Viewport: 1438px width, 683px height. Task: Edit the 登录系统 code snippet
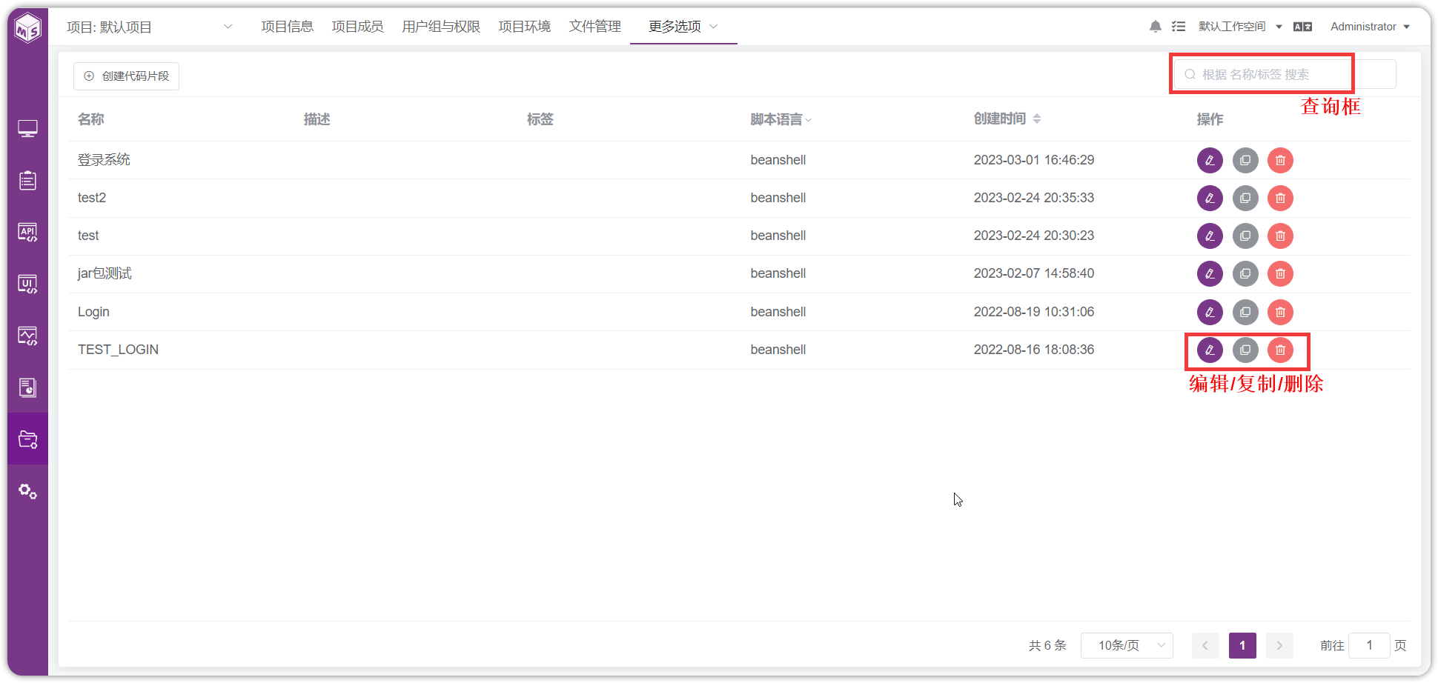(1210, 160)
